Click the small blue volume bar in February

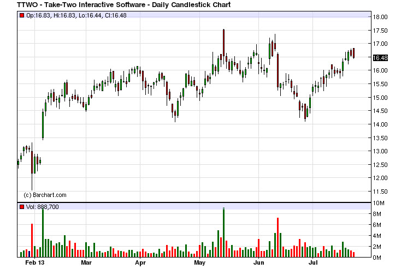pyautogui.click(x=29, y=254)
